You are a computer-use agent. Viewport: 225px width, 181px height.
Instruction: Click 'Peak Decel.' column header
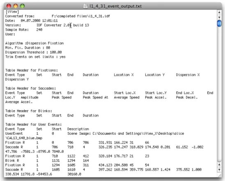(187, 97)
